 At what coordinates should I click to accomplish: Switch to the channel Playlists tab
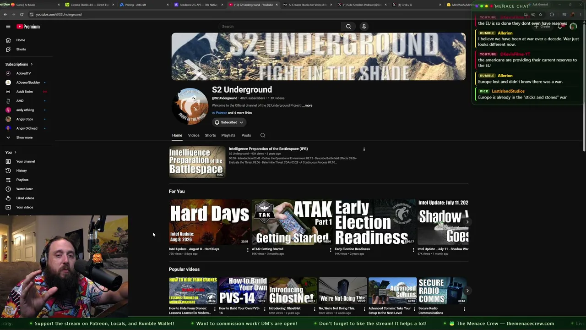tap(228, 135)
